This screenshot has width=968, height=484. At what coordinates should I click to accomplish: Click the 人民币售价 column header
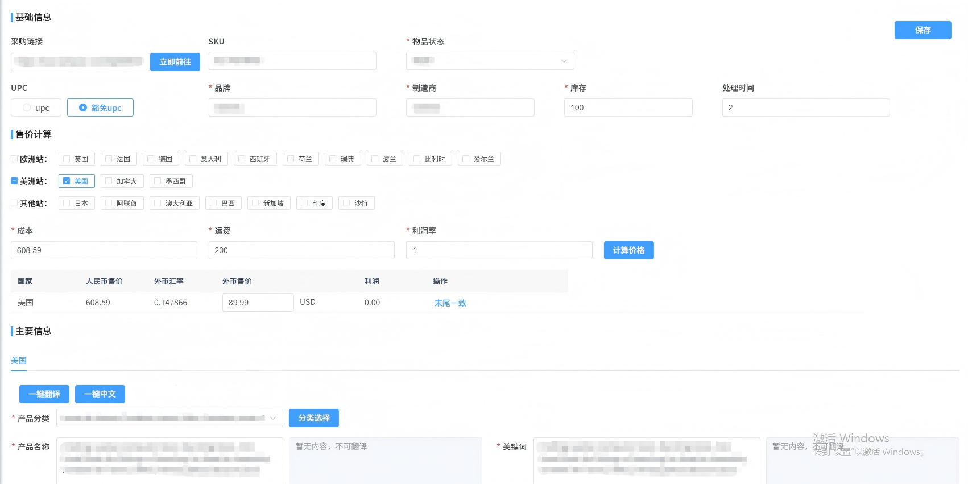coord(104,281)
